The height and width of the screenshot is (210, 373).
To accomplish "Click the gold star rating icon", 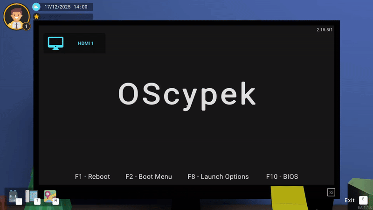I will click(x=36, y=16).
